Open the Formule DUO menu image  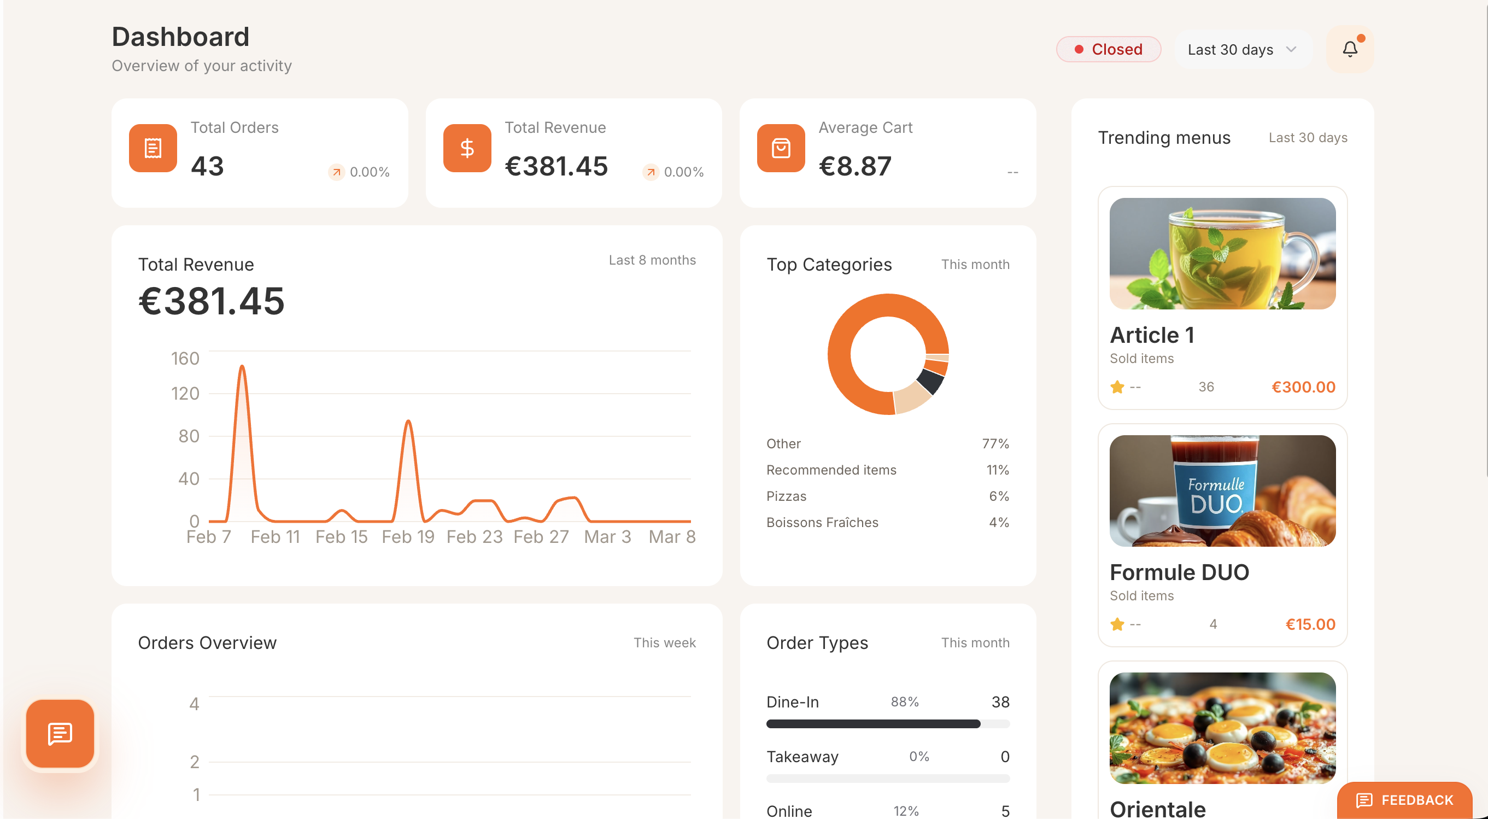(x=1222, y=491)
